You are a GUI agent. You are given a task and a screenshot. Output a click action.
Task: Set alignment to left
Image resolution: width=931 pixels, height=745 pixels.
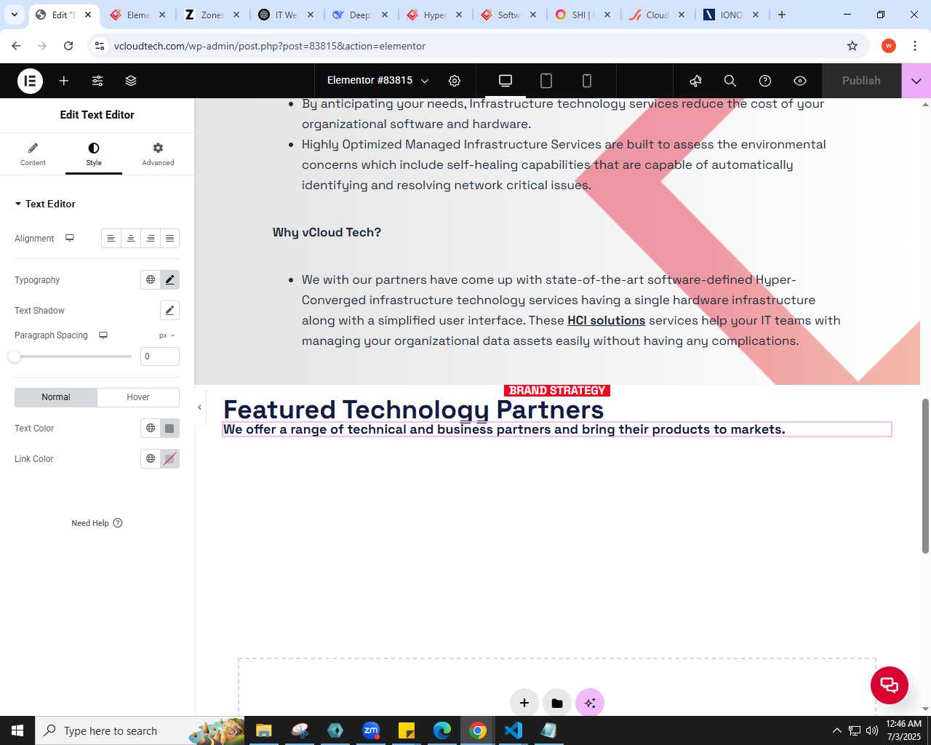[x=111, y=239]
